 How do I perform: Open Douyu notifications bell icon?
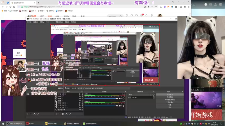(x=147, y=15)
